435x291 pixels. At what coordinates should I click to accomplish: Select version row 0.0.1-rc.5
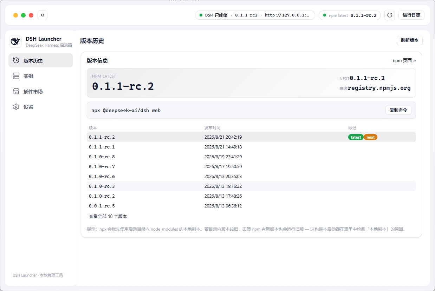pyautogui.click(x=251, y=206)
